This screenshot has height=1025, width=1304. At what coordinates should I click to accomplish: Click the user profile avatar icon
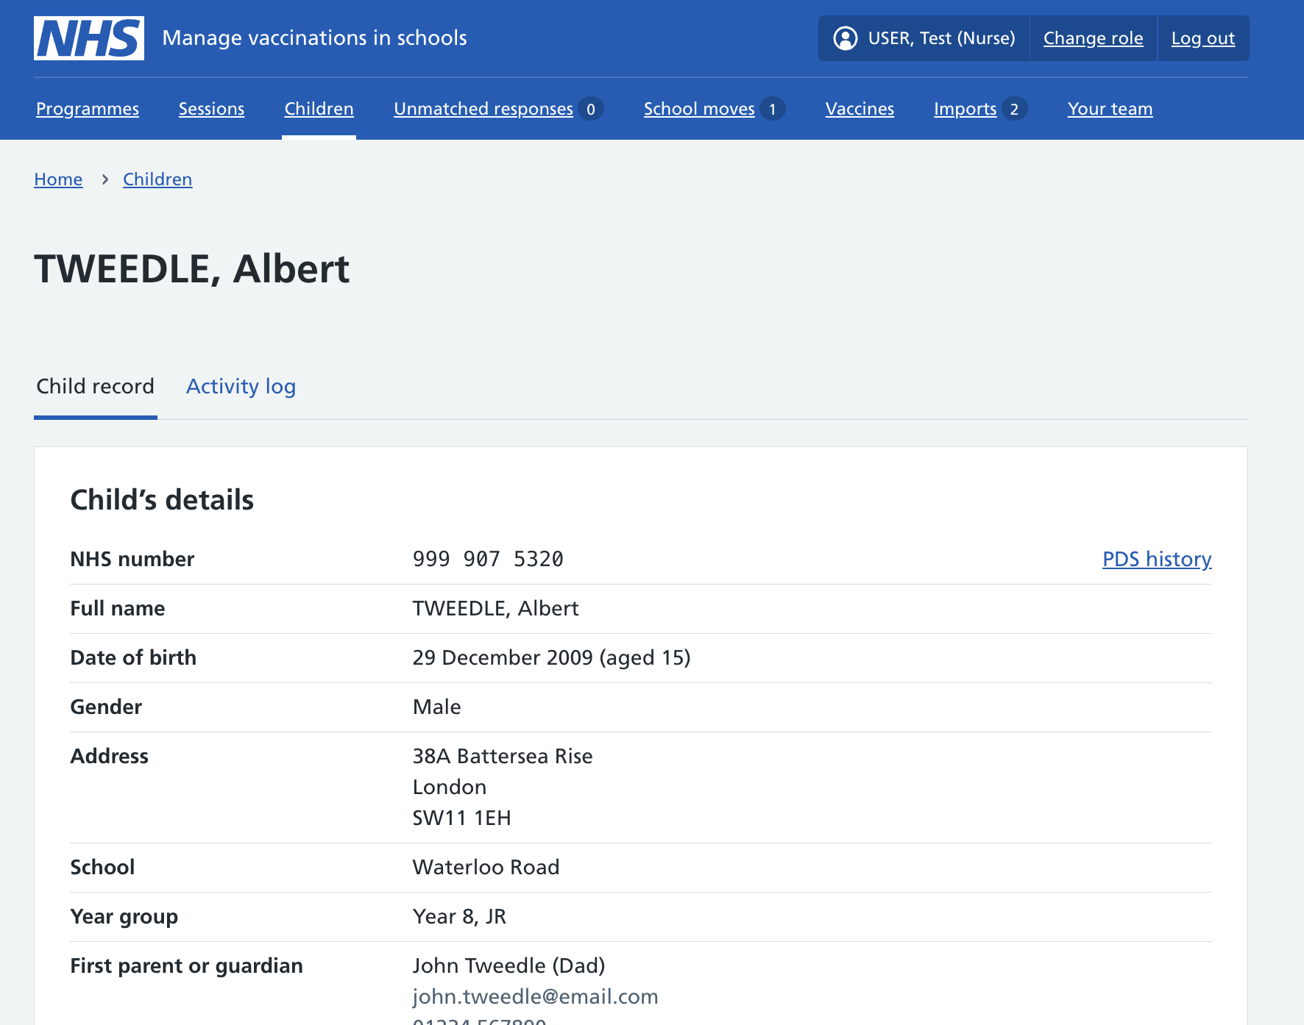click(x=845, y=38)
